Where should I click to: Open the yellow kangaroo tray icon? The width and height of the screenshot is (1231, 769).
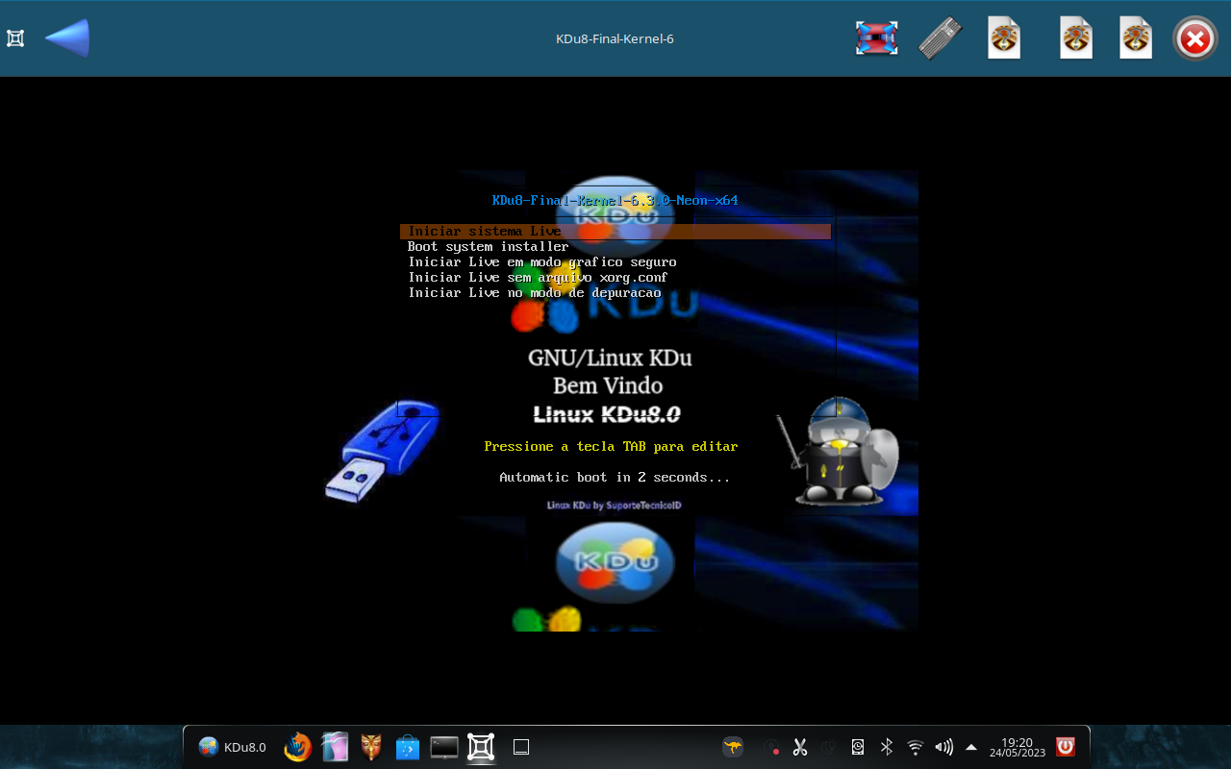click(x=733, y=747)
